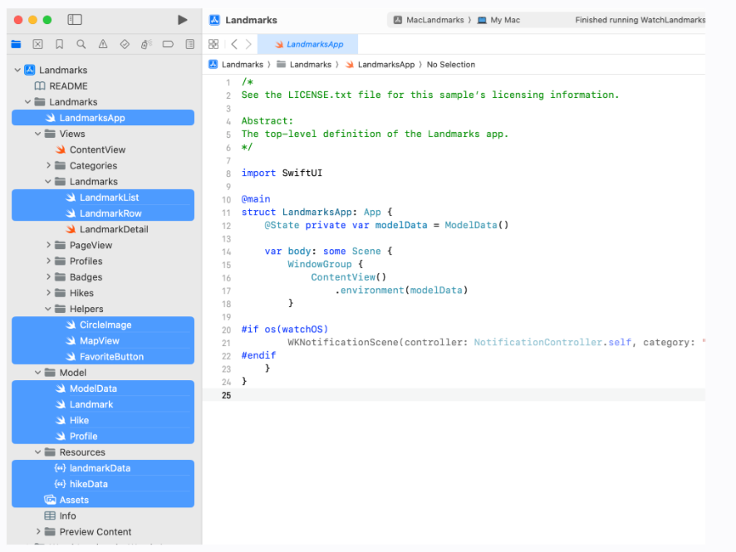Image resolution: width=736 pixels, height=552 pixels.
Task: Click the WindowGroup keyword in code
Action: [320, 264]
